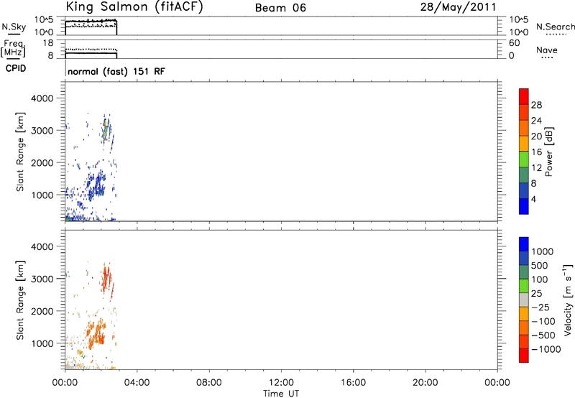575x398 pixels.
Task: Select the 2000 tick in the velocity panel
Action: tap(42, 311)
